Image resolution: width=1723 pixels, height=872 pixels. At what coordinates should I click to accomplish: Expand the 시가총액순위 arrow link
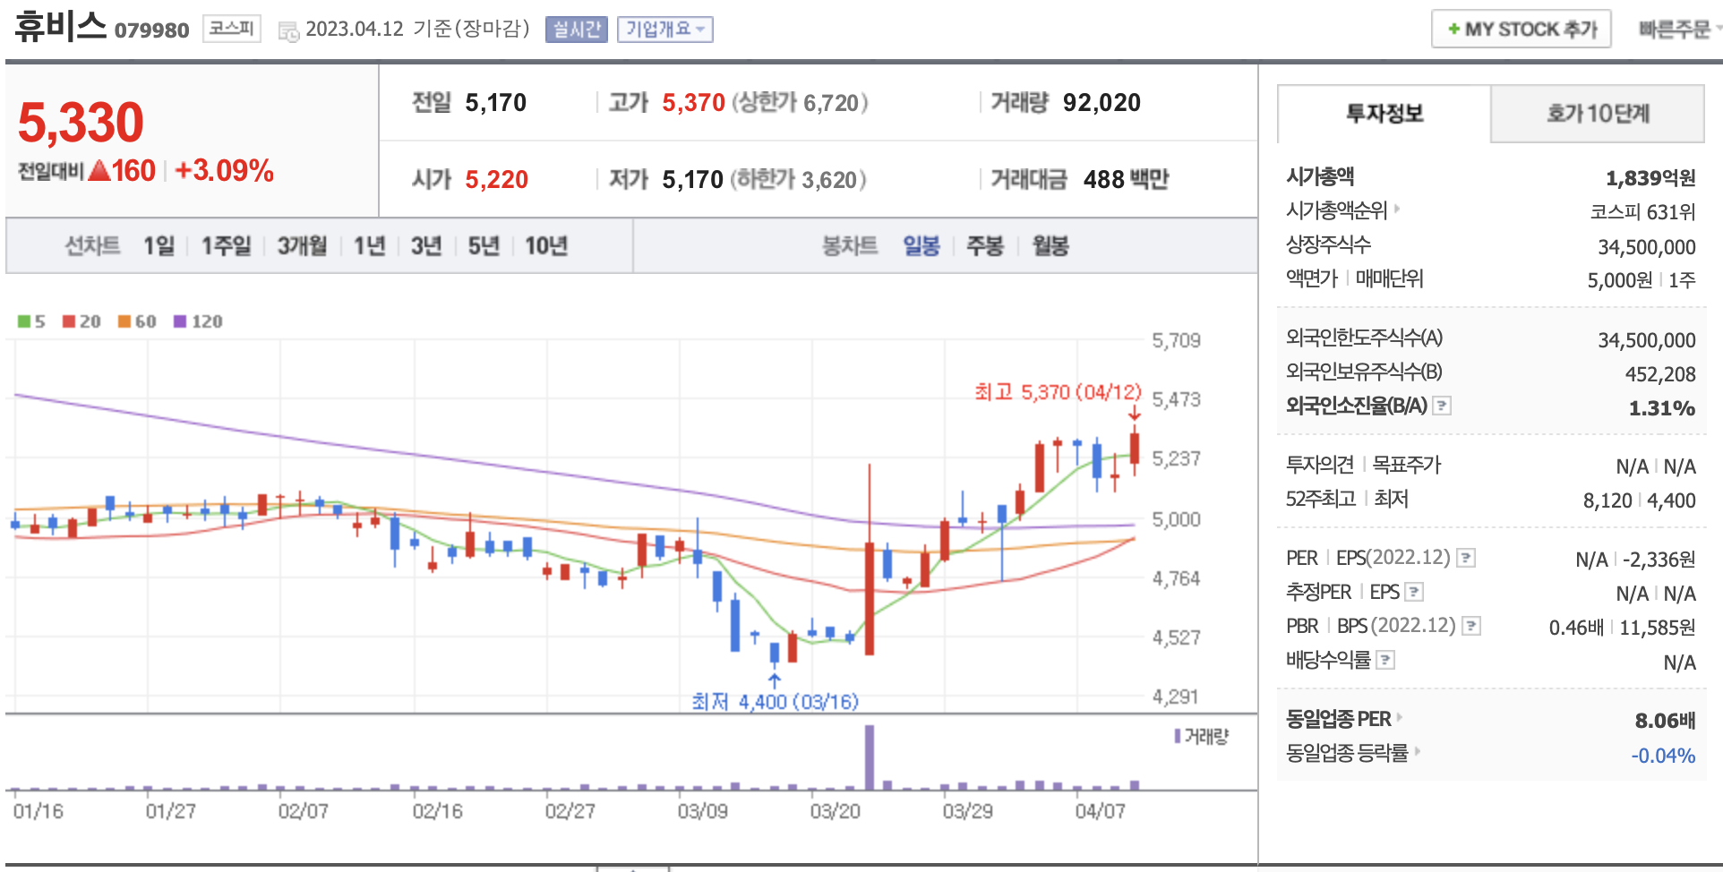tap(1396, 209)
